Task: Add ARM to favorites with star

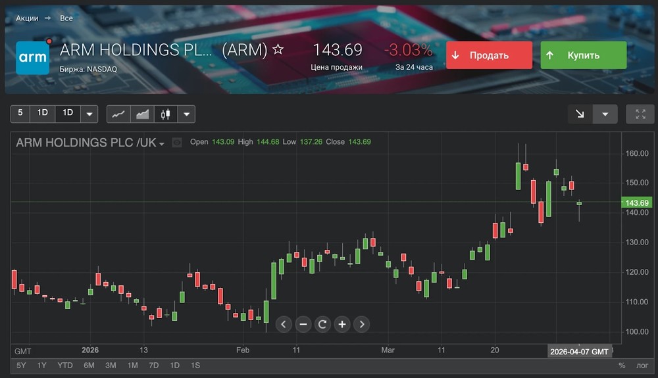Action: (x=278, y=49)
